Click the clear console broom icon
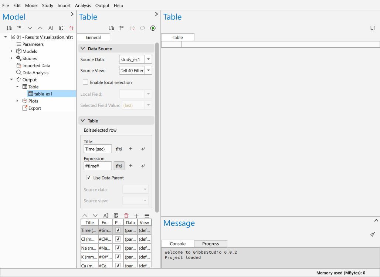The image size is (380, 277). tap(373, 234)
